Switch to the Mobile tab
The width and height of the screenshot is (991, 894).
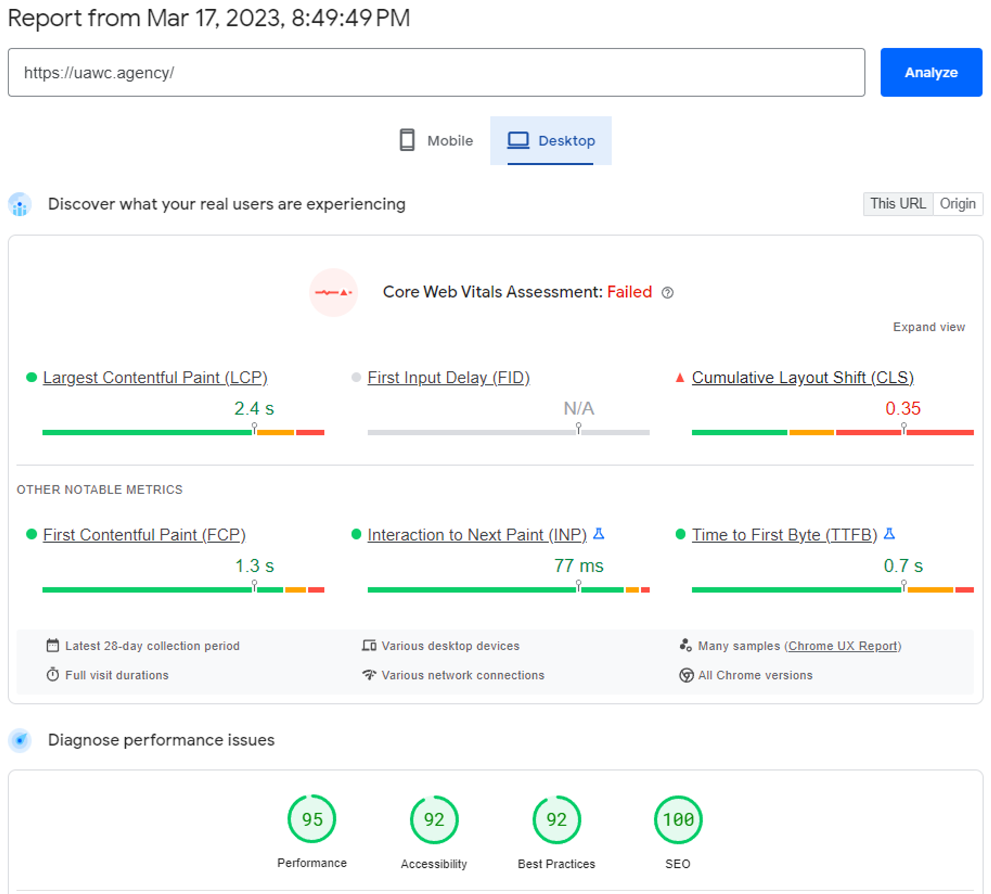[436, 141]
